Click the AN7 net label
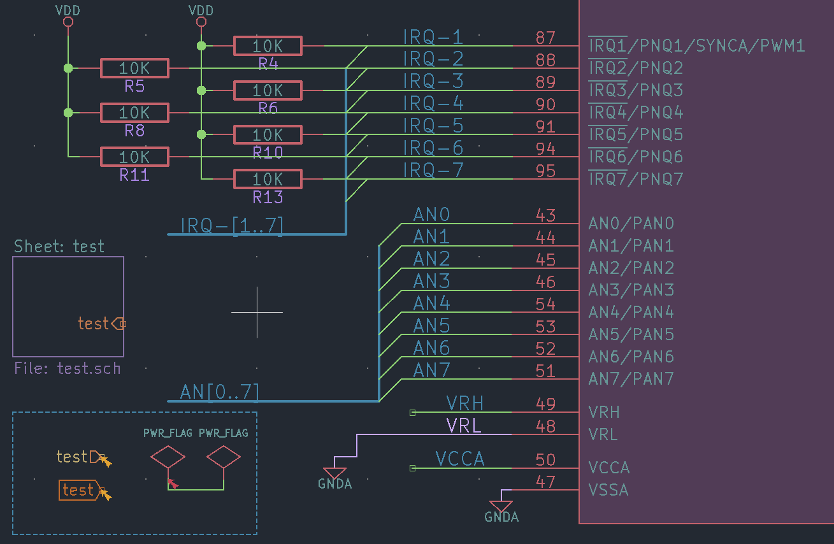Viewport: 834px width, 544px height. pyautogui.click(x=431, y=369)
